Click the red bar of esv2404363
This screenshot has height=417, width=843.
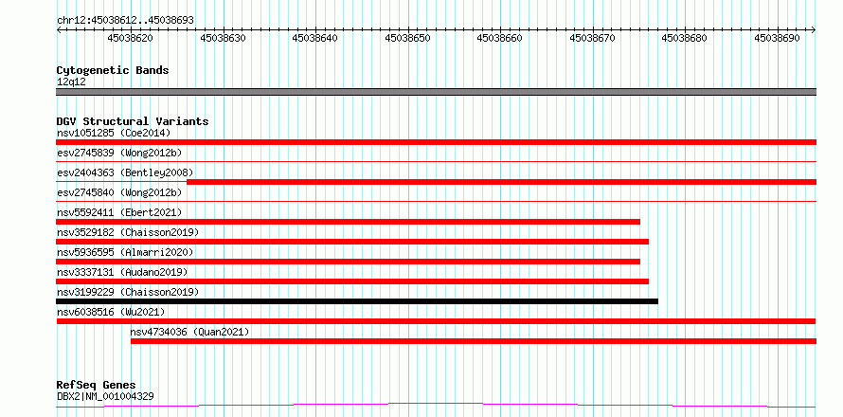point(502,182)
